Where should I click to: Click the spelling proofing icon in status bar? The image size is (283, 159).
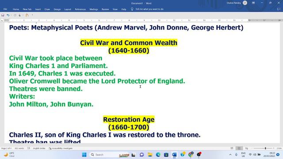point(28,148)
